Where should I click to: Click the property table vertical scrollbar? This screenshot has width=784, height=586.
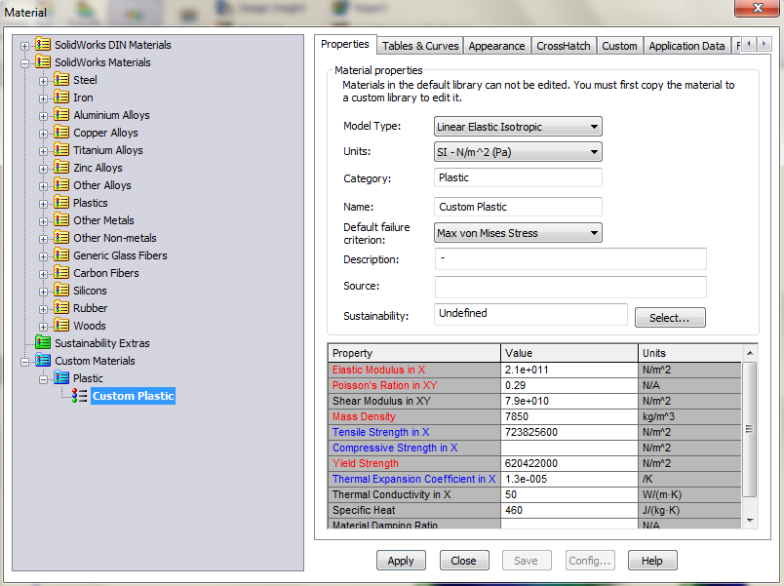coord(749,429)
